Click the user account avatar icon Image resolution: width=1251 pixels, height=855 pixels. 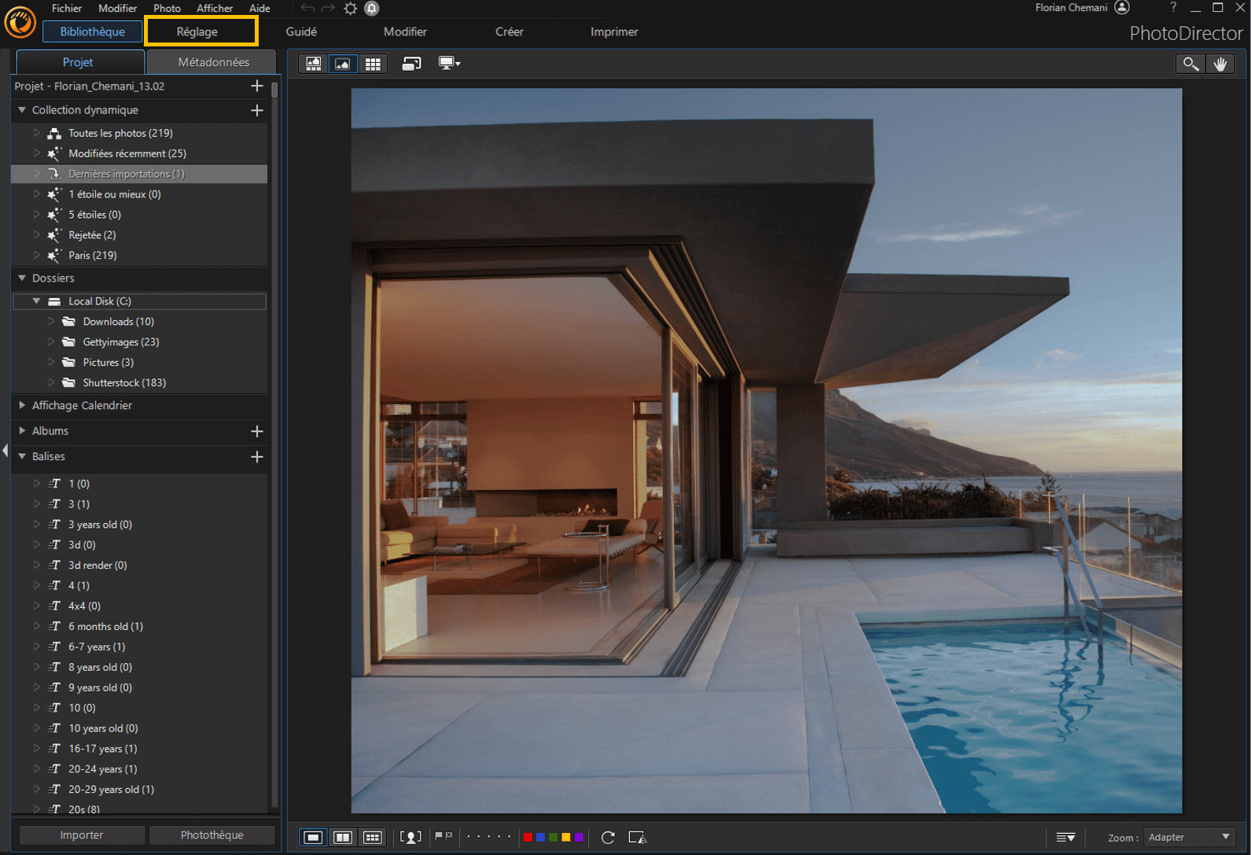1122,7
